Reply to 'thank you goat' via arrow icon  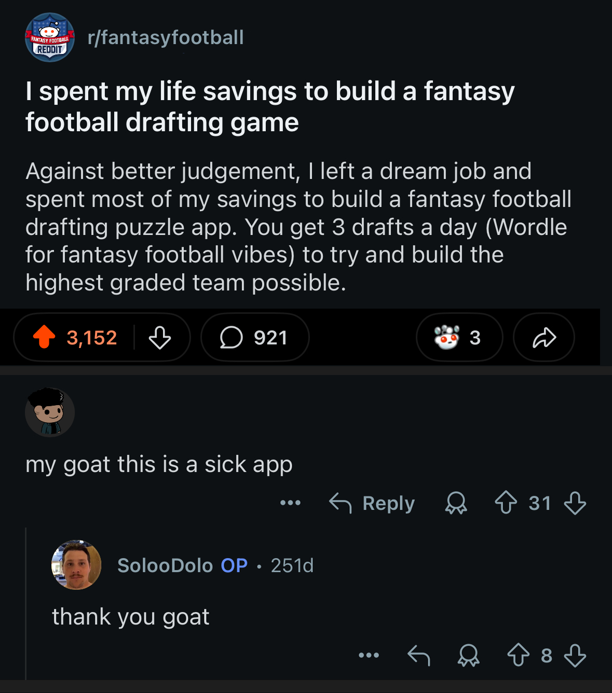click(419, 656)
